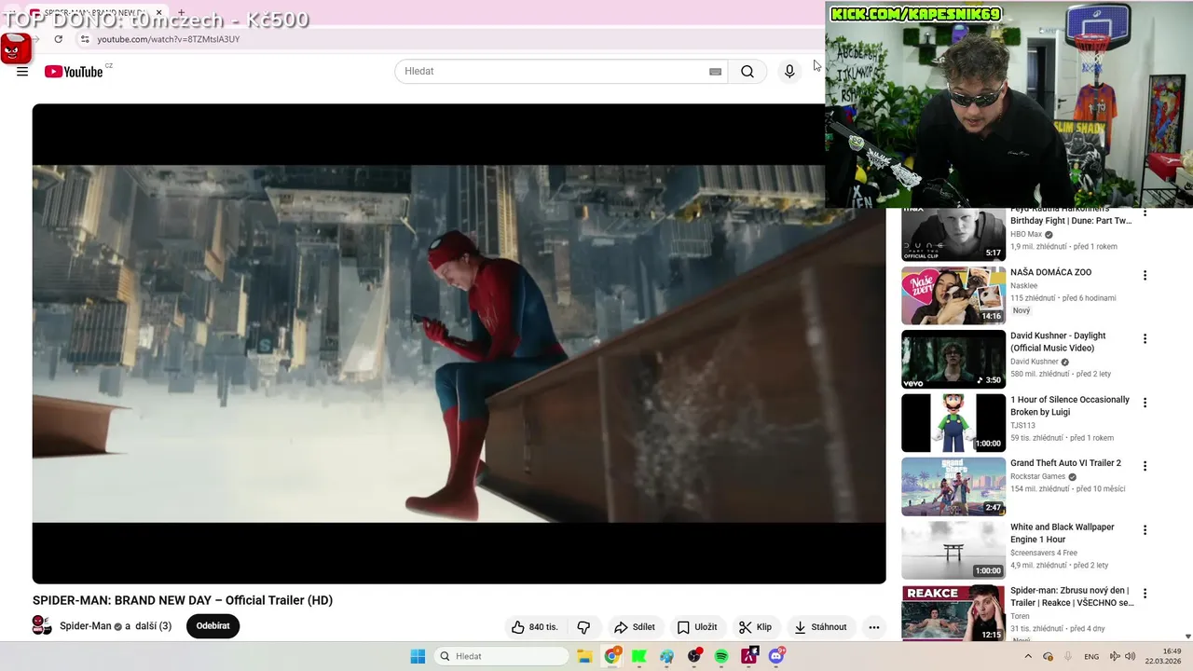
Task: Open options menu for NAŠA DOMÁCA ZOO video
Action: point(1145,276)
